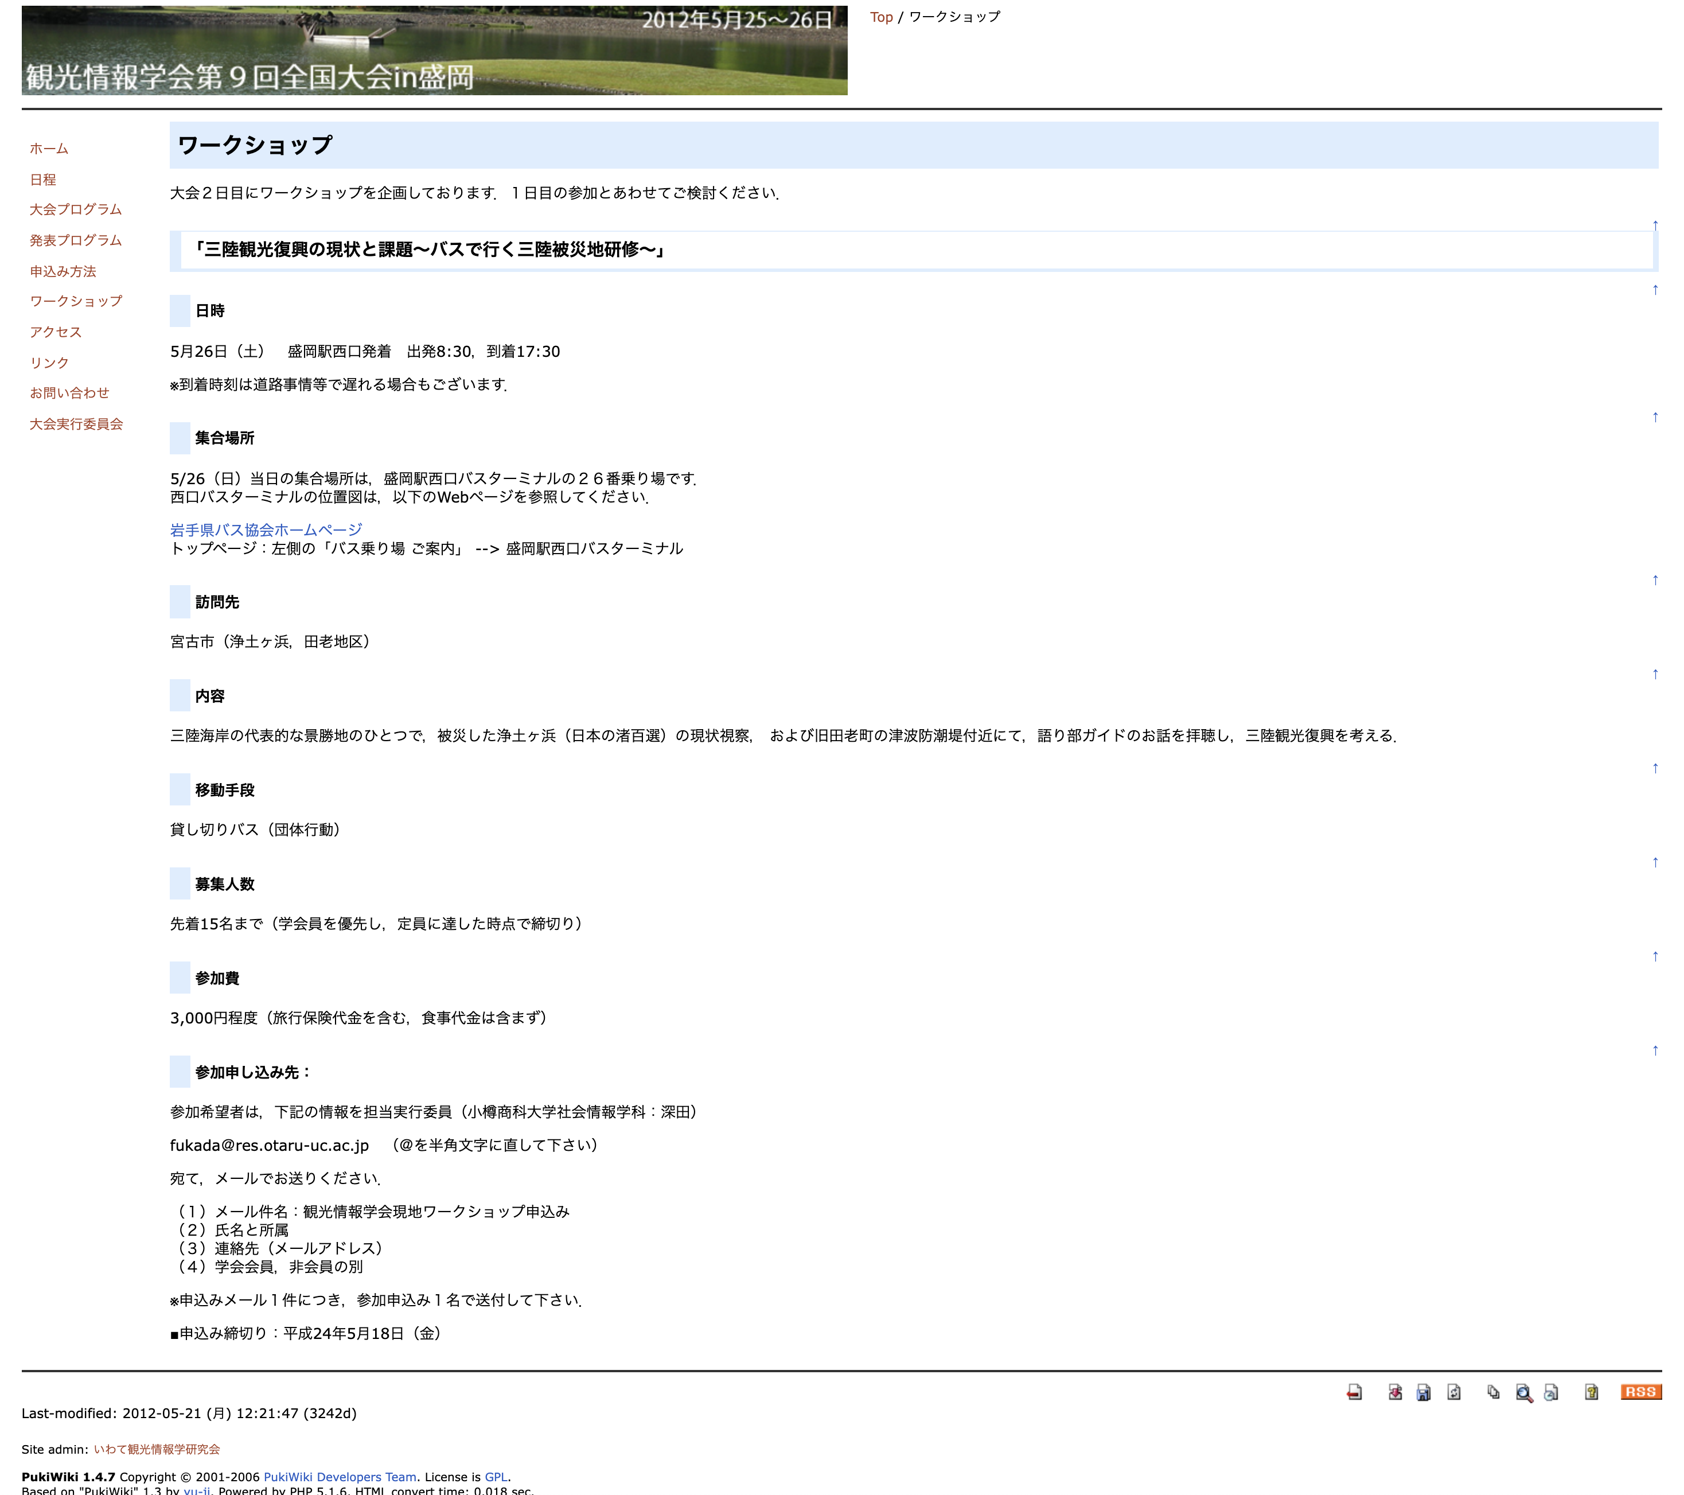1684x1495 pixels.
Task: Open the page list icon with stacked pages
Action: tap(1494, 1392)
